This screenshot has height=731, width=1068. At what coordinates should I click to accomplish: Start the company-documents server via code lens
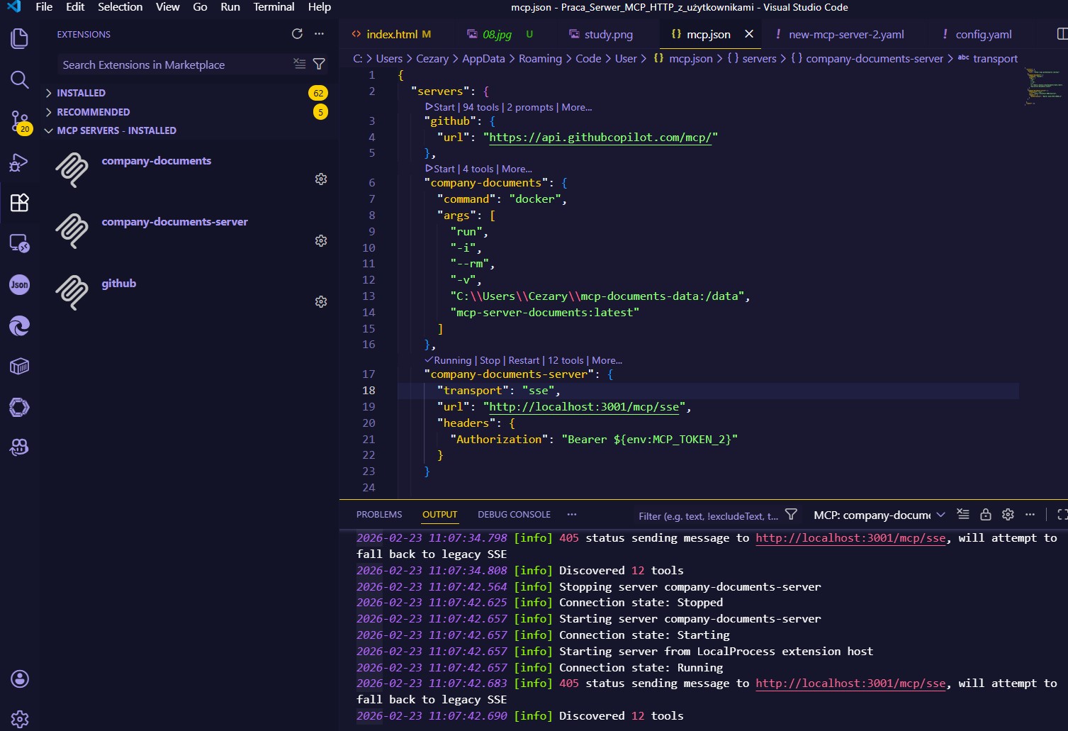coord(440,169)
